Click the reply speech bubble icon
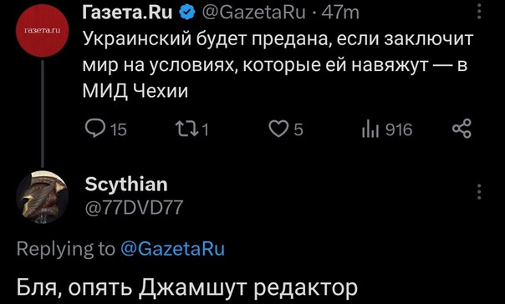This screenshot has height=304, width=505. (x=94, y=129)
